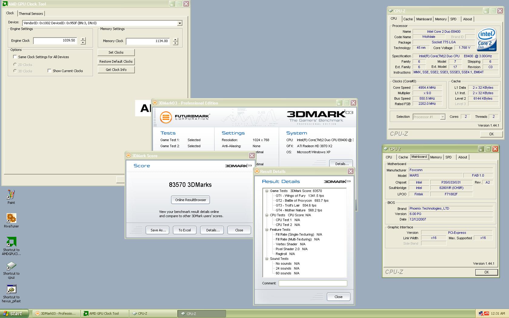Click the 3DMark03 Professional Edition title bar icon
This screenshot has height=318, width=509.
pos(155,103)
